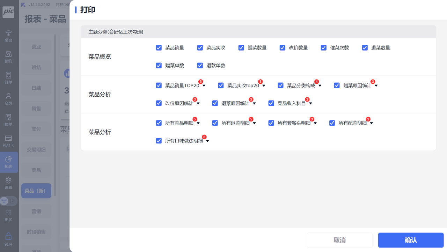The image size is (447, 252).
Task: Toggle the 赠菜数量 checkbox
Action: click(x=241, y=48)
